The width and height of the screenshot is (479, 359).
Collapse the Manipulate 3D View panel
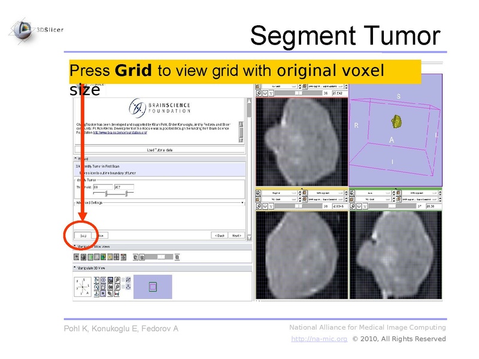pos(75,267)
